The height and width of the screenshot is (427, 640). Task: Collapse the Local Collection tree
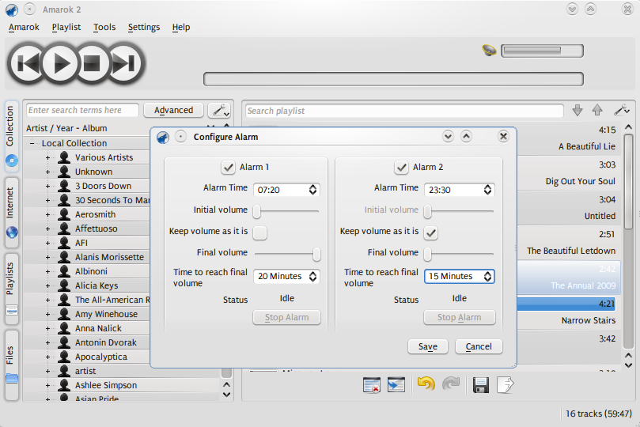(x=32, y=143)
